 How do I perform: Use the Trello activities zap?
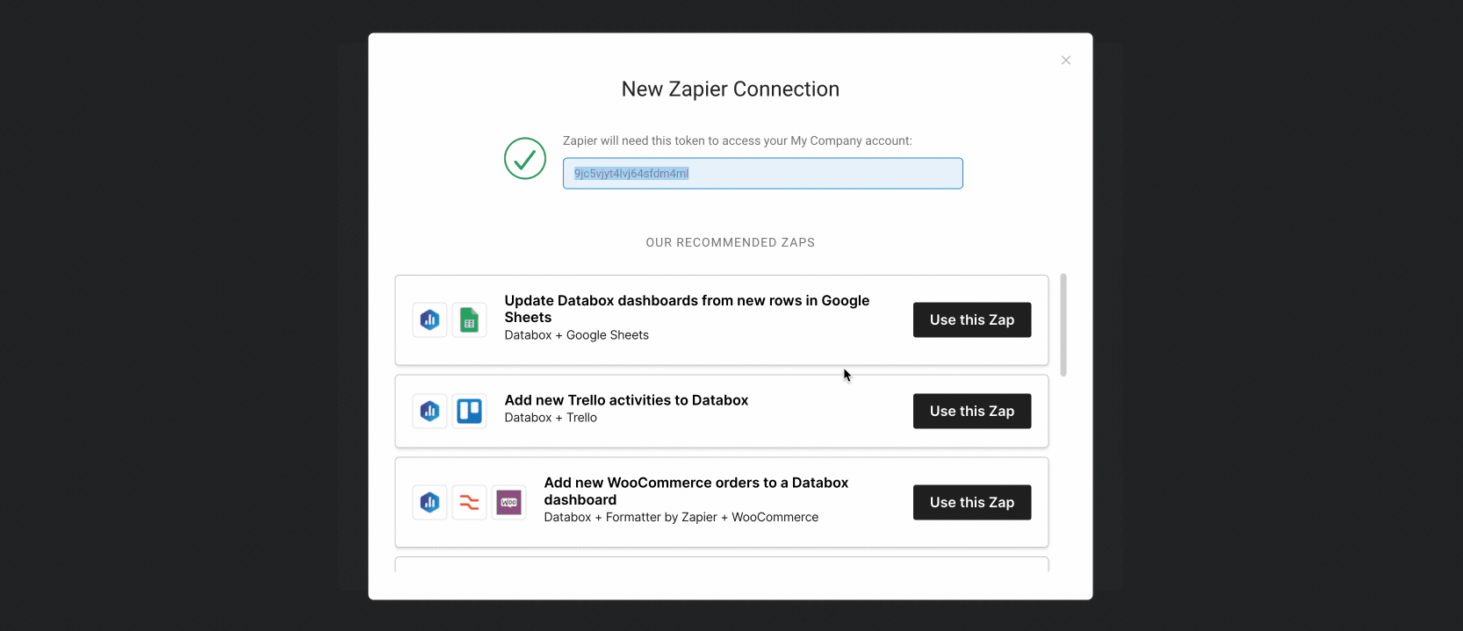pyautogui.click(x=971, y=412)
